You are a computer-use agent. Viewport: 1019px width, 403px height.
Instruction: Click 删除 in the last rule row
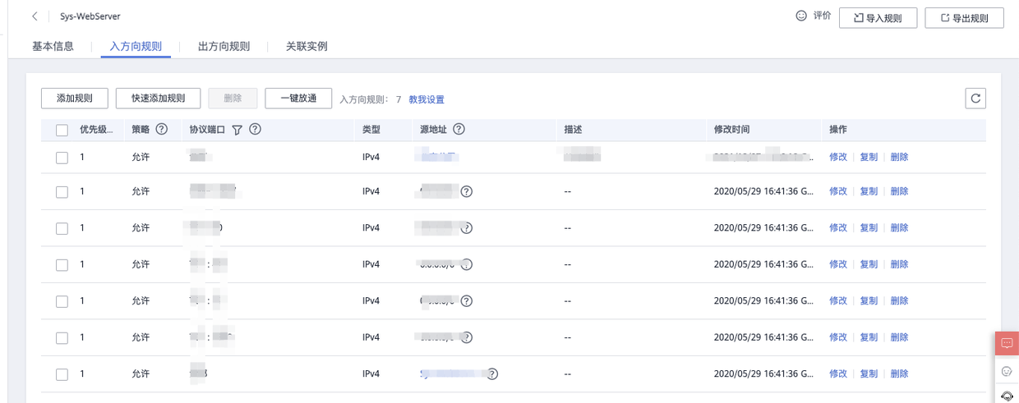899,373
